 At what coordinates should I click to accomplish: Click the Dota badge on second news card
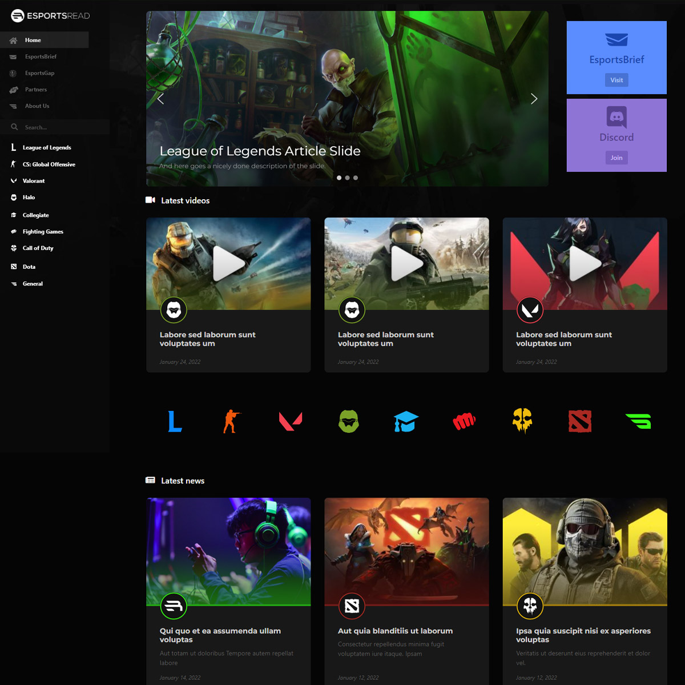point(352,606)
